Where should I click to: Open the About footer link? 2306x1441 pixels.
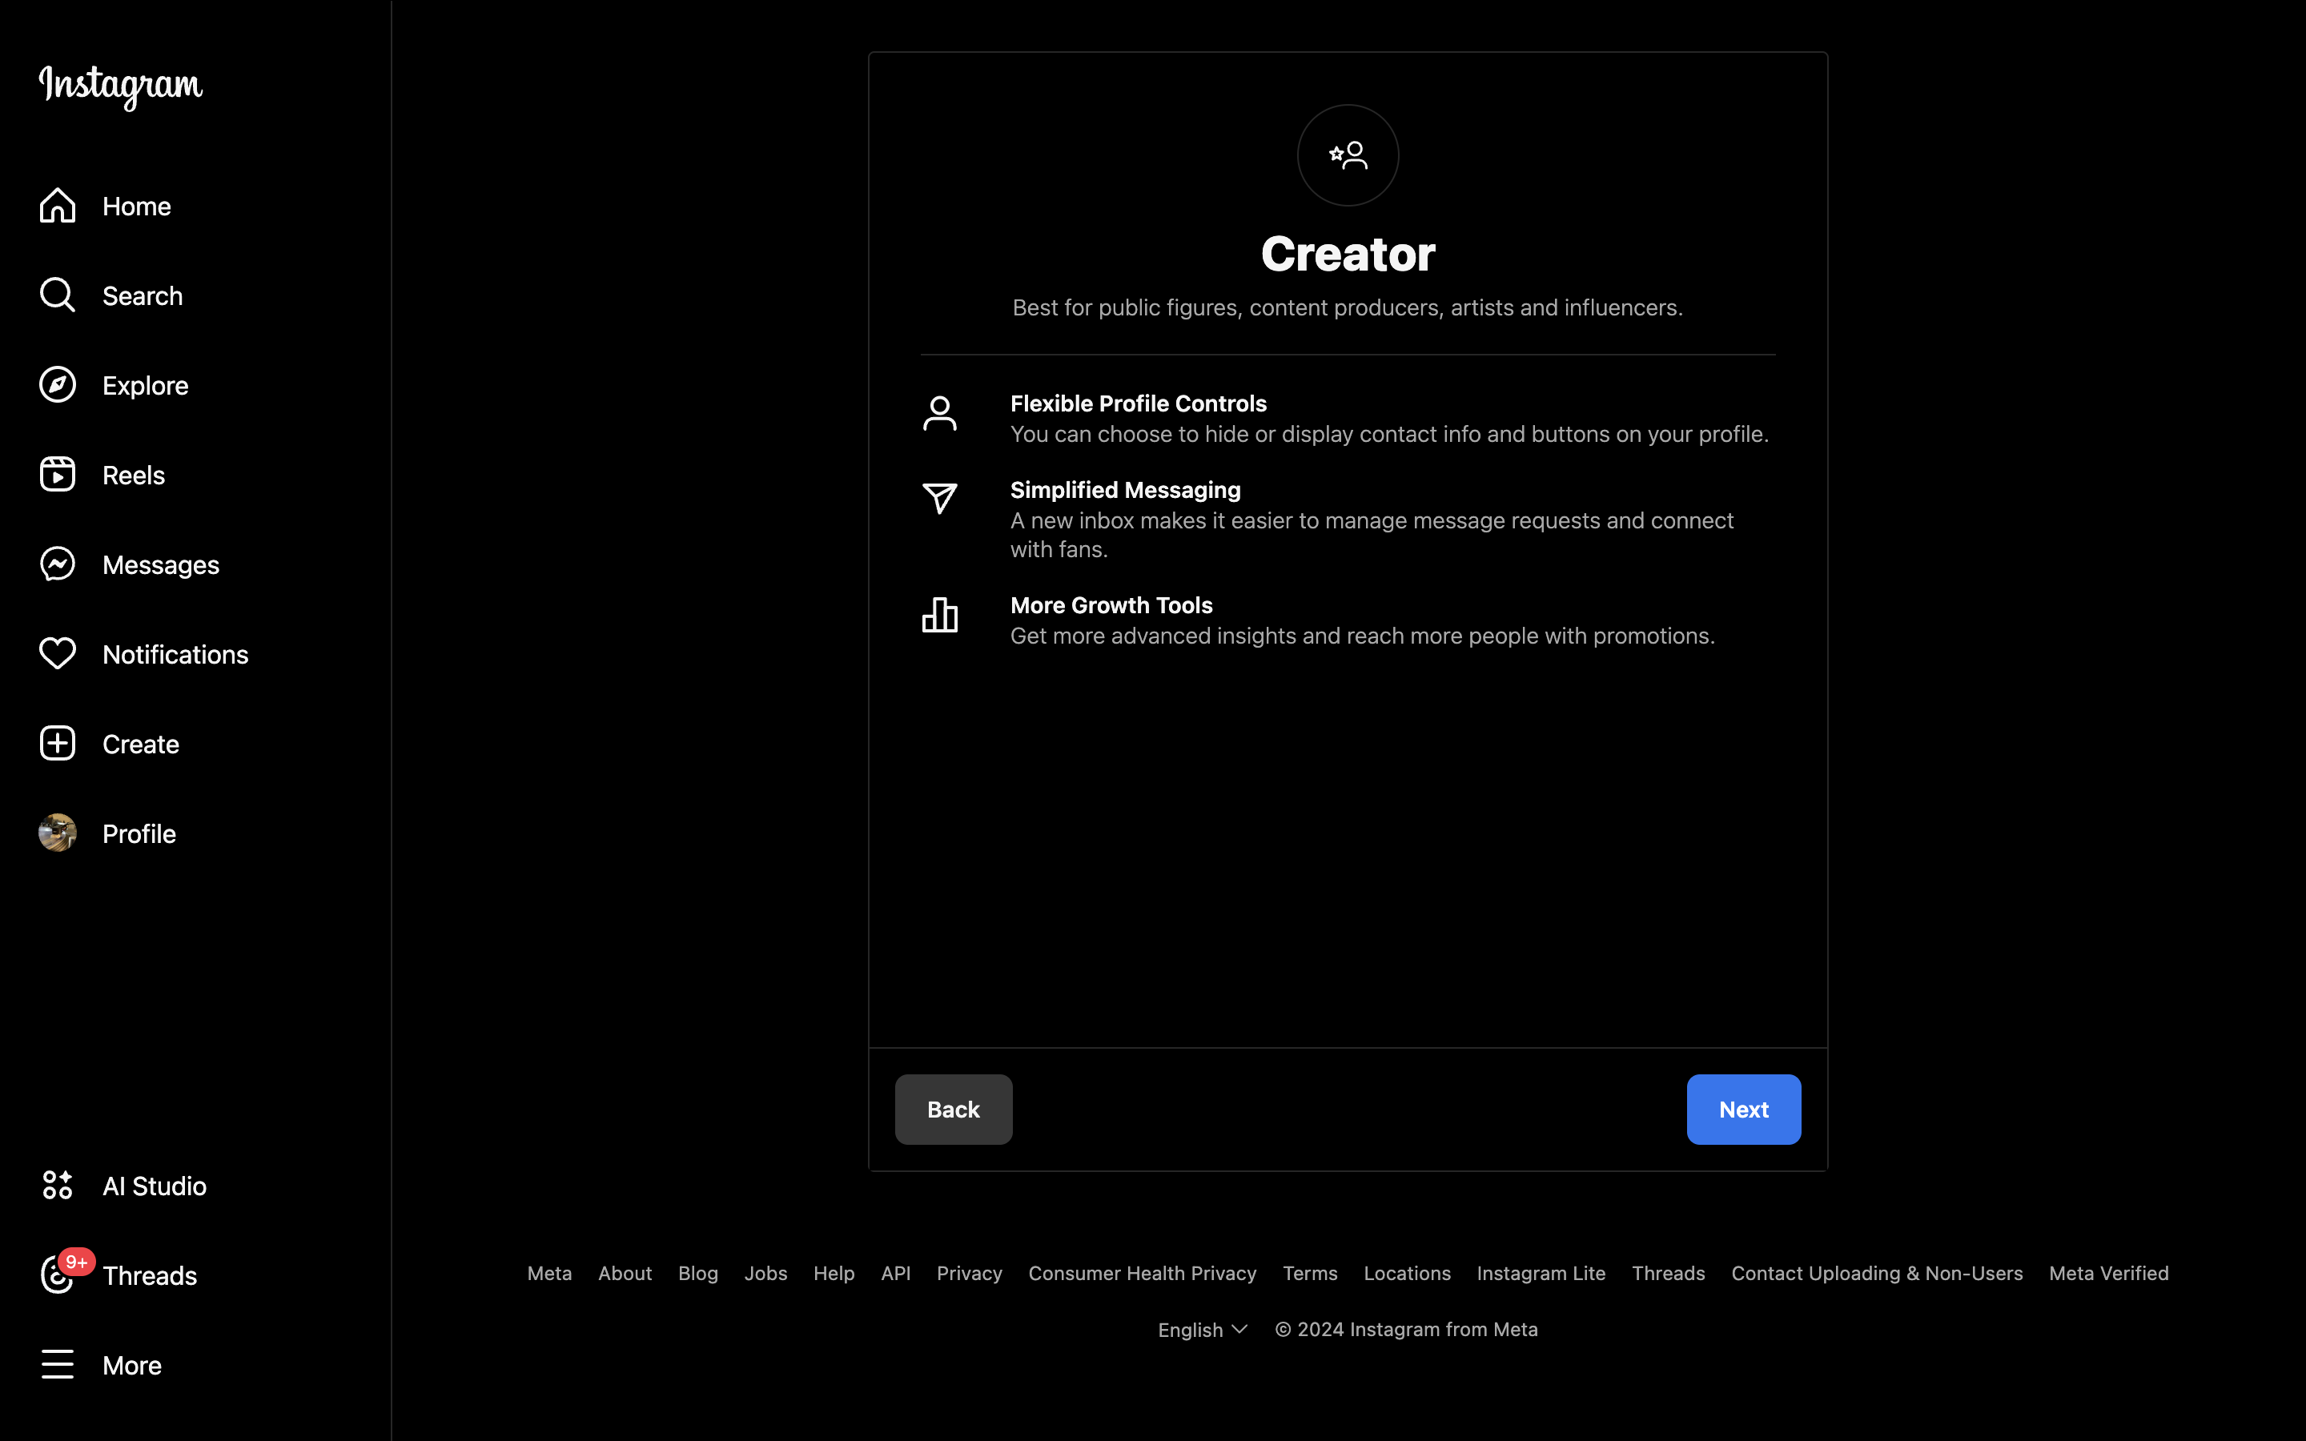tap(625, 1273)
